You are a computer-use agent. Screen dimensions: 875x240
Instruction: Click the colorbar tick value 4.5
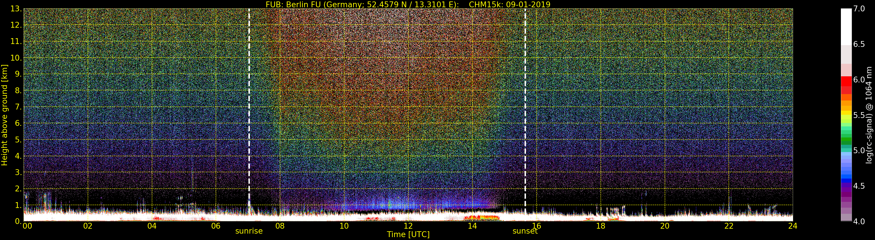point(859,186)
